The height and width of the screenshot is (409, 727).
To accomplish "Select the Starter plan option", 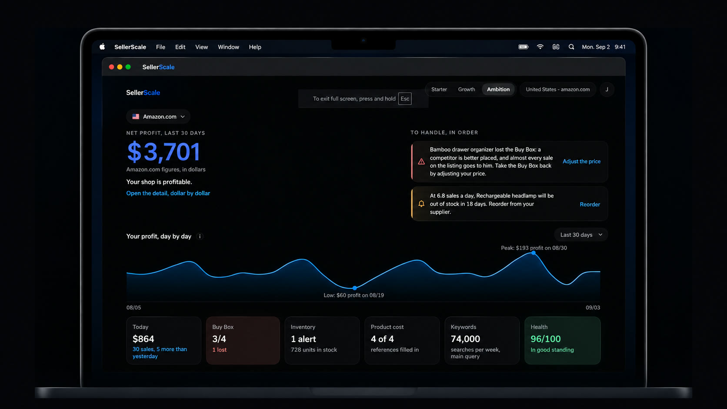I will pyautogui.click(x=439, y=90).
